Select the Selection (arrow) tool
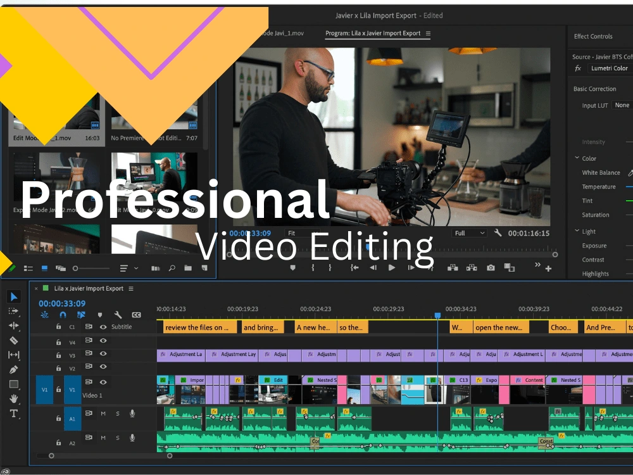 pos(14,297)
